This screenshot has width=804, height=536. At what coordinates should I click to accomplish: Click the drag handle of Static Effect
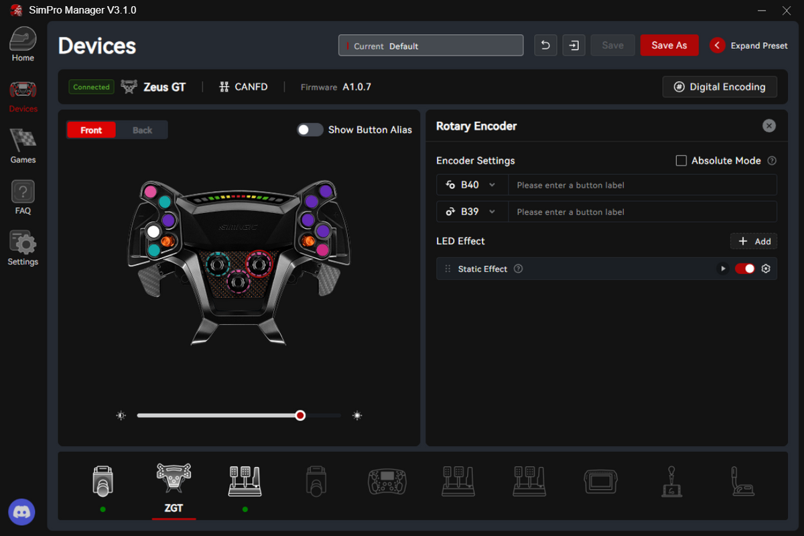(448, 269)
